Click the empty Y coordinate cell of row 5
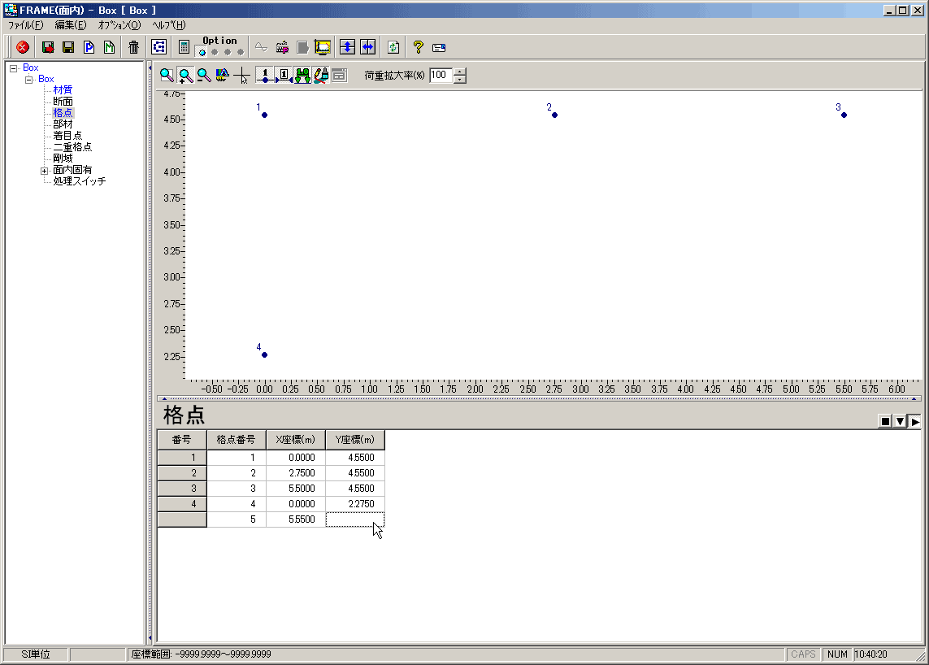 [x=355, y=519]
